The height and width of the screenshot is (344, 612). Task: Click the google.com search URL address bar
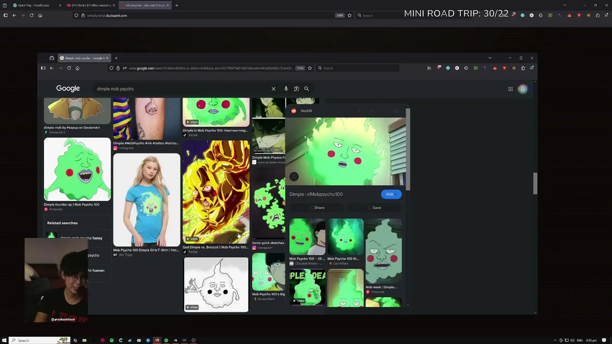pyautogui.click(x=210, y=68)
